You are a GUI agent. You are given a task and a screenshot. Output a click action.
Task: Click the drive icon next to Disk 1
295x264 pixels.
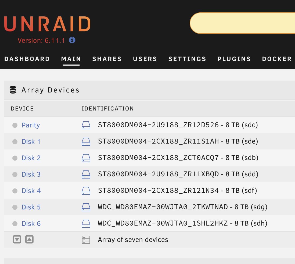pos(86,141)
